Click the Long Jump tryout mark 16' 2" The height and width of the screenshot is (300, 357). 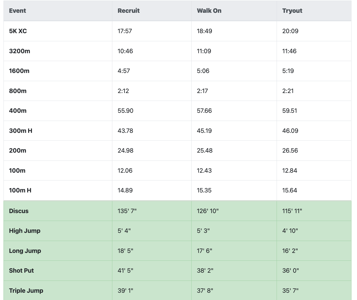(290, 251)
